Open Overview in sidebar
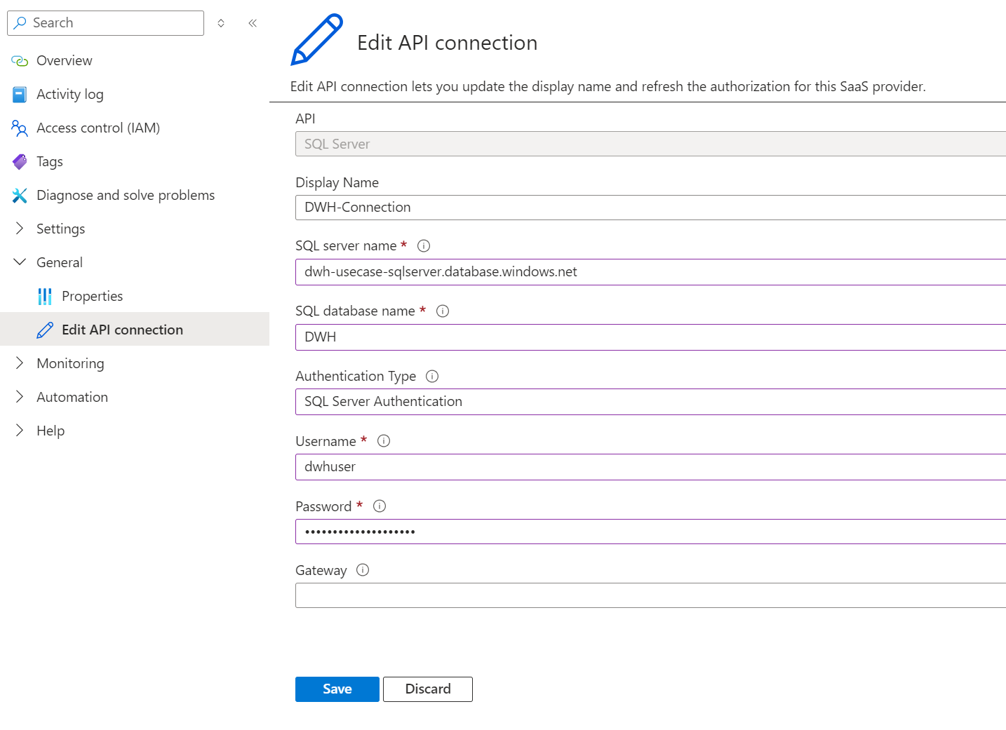 (x=135, y=61)
